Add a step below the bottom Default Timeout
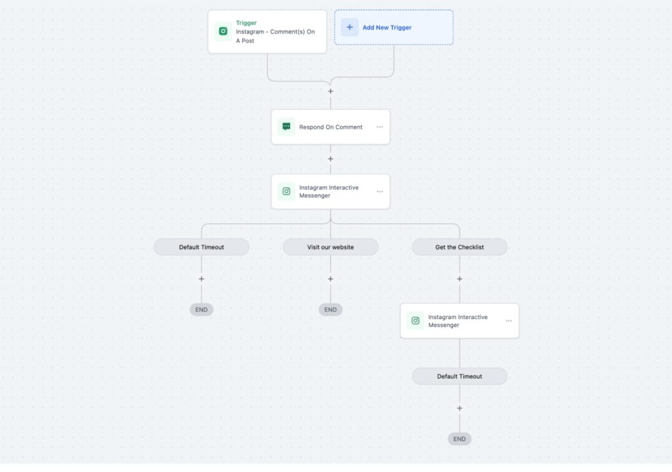Image resolution: width=672 pixels, height=472 pixels. 459,408
